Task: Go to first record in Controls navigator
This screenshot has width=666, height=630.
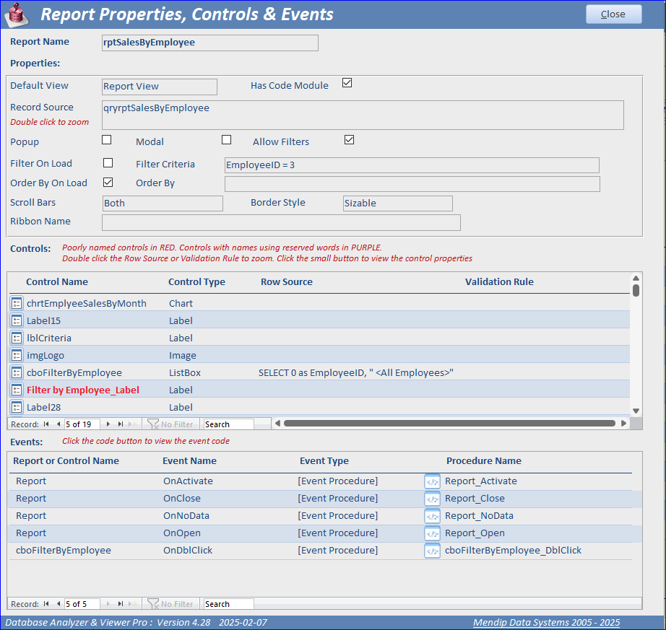Action: [46, 424]
